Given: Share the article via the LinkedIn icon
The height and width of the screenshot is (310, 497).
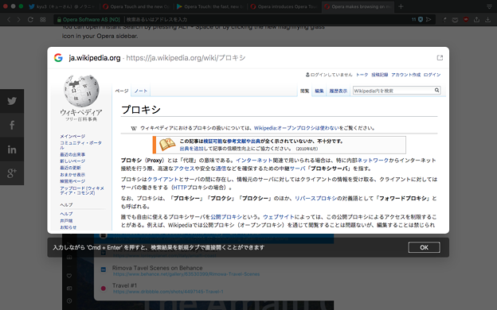Looking at the screenshot, I should (x=12, y=149).
